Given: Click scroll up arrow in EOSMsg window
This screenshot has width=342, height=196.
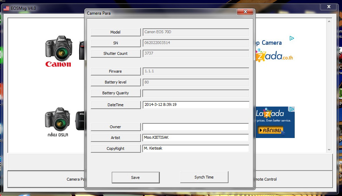Looking at the screenshot, I should (329, 21).
